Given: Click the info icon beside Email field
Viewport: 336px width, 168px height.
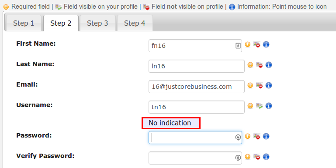Looking at the screenshot, I should (269, 85).
